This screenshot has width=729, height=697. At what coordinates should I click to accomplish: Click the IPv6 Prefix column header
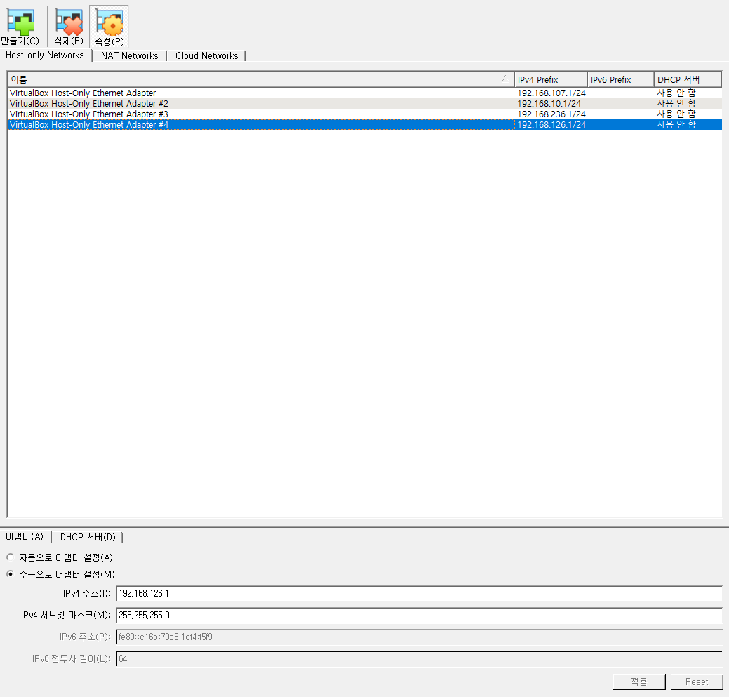click(621, 79)
